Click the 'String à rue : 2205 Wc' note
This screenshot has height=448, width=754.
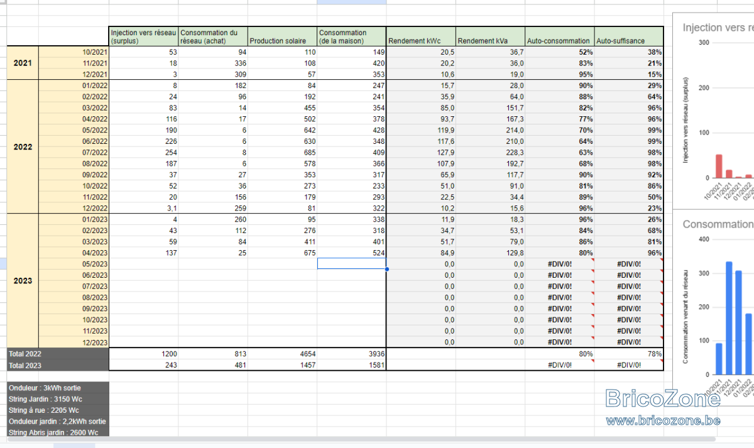point(58,410)
